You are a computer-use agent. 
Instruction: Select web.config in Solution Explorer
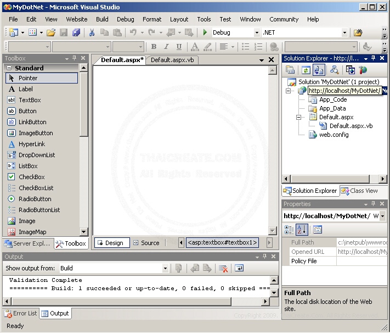pyautogui.click(x=334, y=135)
